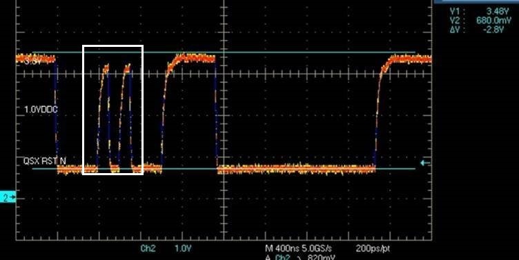Select the 1.0V vertical scale readout
Viewport: 519px width, 260px height.
click(x=183, y=248)
